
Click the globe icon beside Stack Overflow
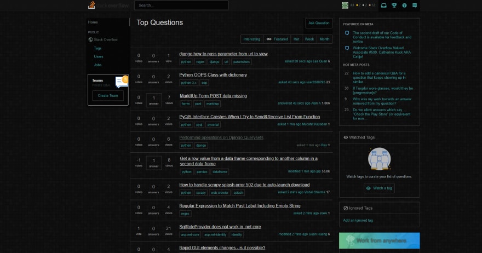tap(90, 39)
